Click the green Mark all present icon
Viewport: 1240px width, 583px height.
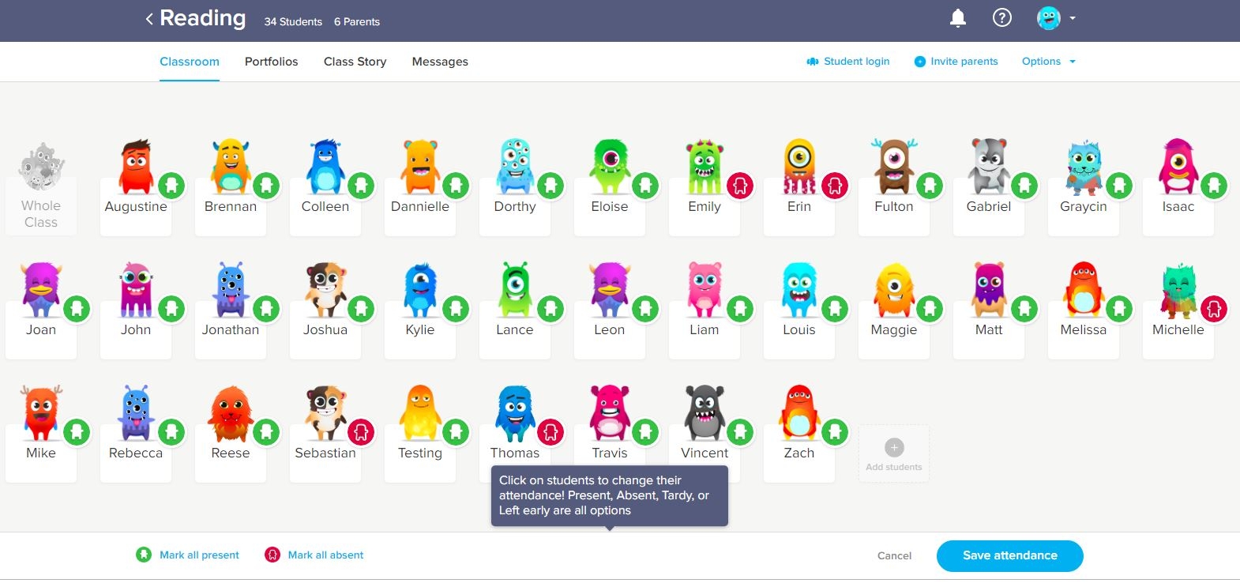[144, 555]
